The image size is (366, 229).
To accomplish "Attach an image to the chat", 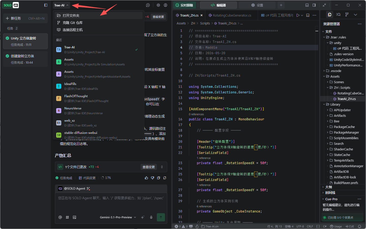I will pyautogui.click(x=74, y=217).
